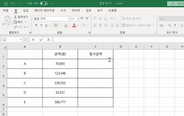Screen dimensions: 184x116
Task: Expand the underline style dropdown arrow
Action: tap(50, 25)
